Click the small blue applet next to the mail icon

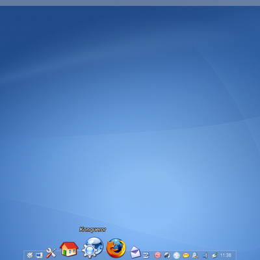(146, 255)
